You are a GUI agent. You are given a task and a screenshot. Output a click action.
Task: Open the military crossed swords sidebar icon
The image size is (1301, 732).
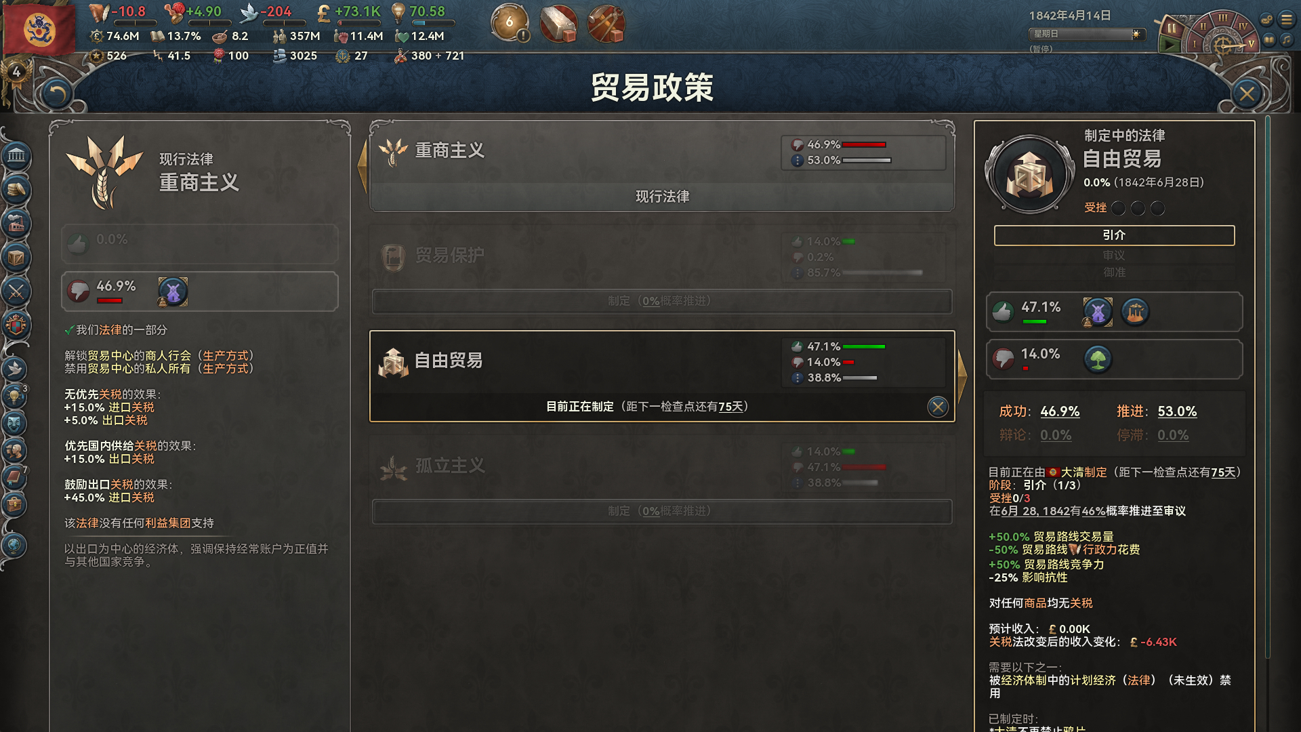(x=16, y=291)
